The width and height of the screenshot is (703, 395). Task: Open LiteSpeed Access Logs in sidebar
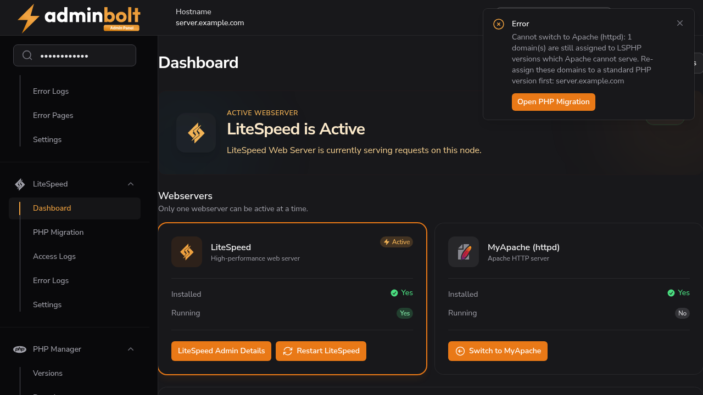54,257
